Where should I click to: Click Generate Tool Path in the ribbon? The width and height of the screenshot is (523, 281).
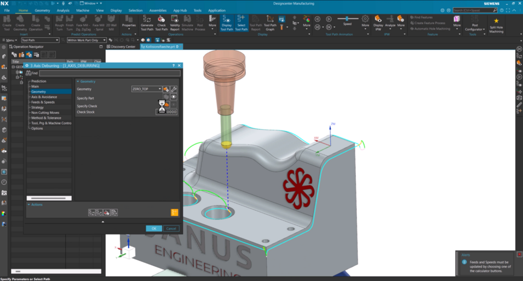(x=147, y=22)
